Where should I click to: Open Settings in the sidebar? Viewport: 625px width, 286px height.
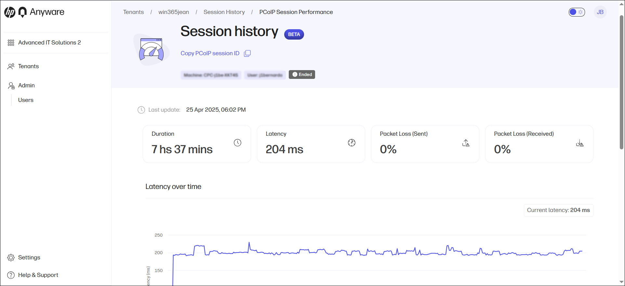(29, 257)
